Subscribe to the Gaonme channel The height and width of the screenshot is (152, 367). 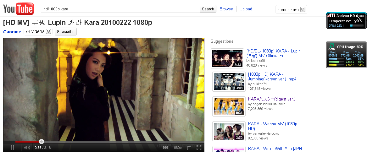65,32
